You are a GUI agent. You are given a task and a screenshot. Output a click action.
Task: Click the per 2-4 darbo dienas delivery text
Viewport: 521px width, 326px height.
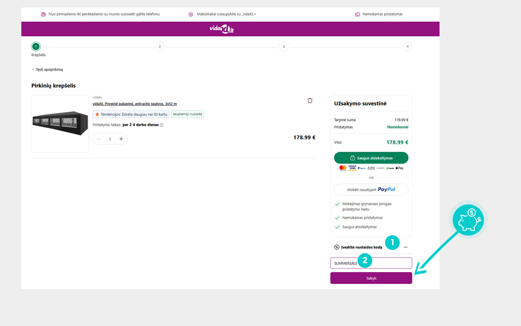pos(141,125)
